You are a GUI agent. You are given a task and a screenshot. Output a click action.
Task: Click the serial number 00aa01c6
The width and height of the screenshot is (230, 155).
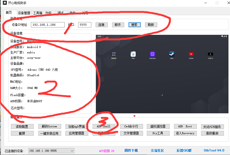pos(33,75)
